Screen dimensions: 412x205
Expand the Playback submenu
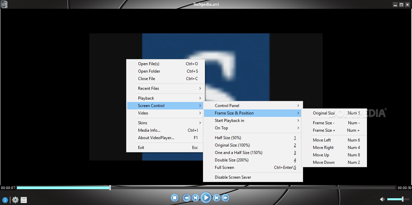166,98
